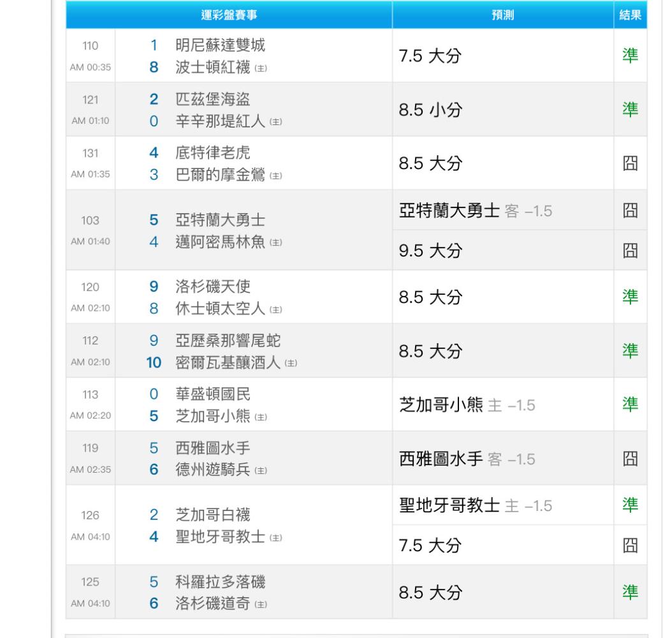Click the 結果 column header
This screenshot has width=670, height=638.
point(630,15)
